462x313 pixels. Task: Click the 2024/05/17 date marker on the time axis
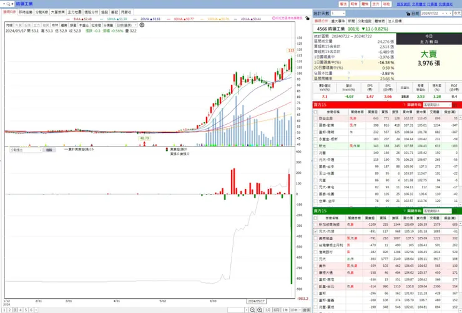tap(257, 301)
